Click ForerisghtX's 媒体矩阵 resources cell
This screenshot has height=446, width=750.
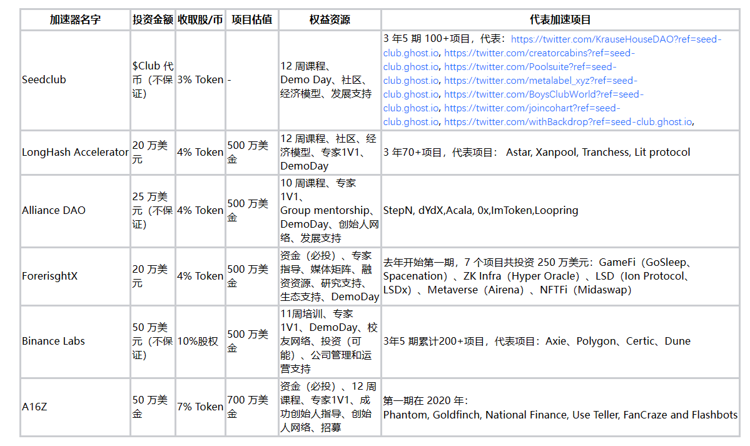click(x=330, y=276)
